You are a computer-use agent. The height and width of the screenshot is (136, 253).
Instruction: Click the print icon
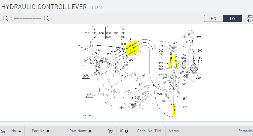tap(250, 19)
